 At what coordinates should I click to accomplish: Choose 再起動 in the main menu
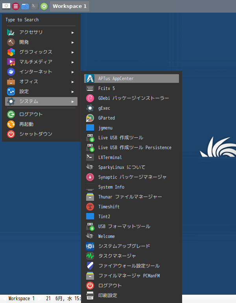(x=41, y=124)
